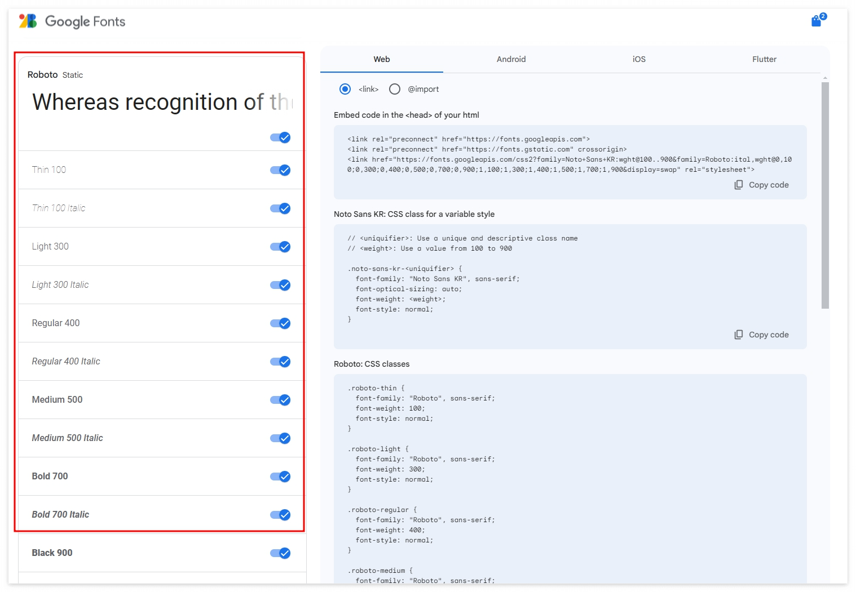Viewport: 856px width, 592px height.
Task: Open the selection shopping bag icon
Action: (816, 21)
